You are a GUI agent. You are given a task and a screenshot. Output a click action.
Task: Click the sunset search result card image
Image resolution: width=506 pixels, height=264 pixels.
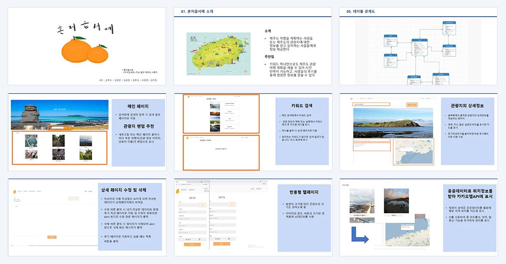click(215, 113)
